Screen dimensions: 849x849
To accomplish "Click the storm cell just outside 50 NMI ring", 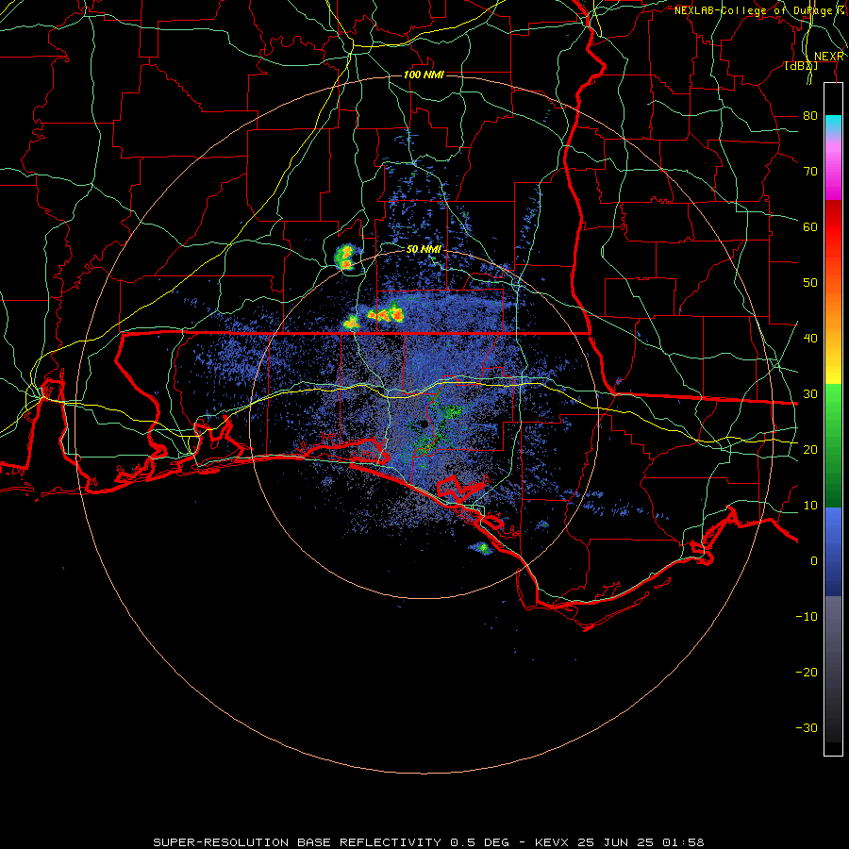I will pyautogui.click(x=344, y=258).
